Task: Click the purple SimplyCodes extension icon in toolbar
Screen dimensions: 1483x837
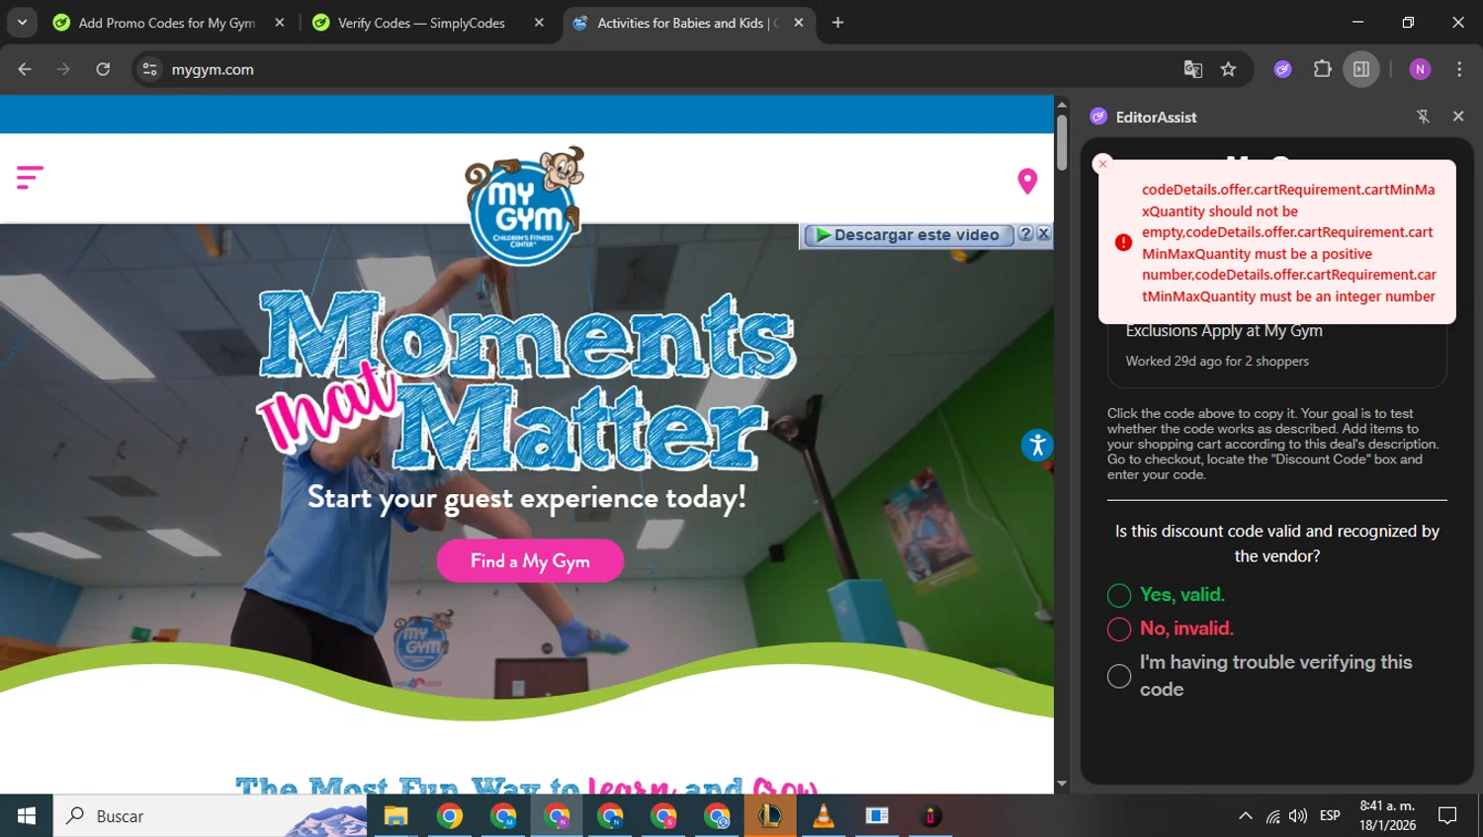Action: (x=1282, y=69)
